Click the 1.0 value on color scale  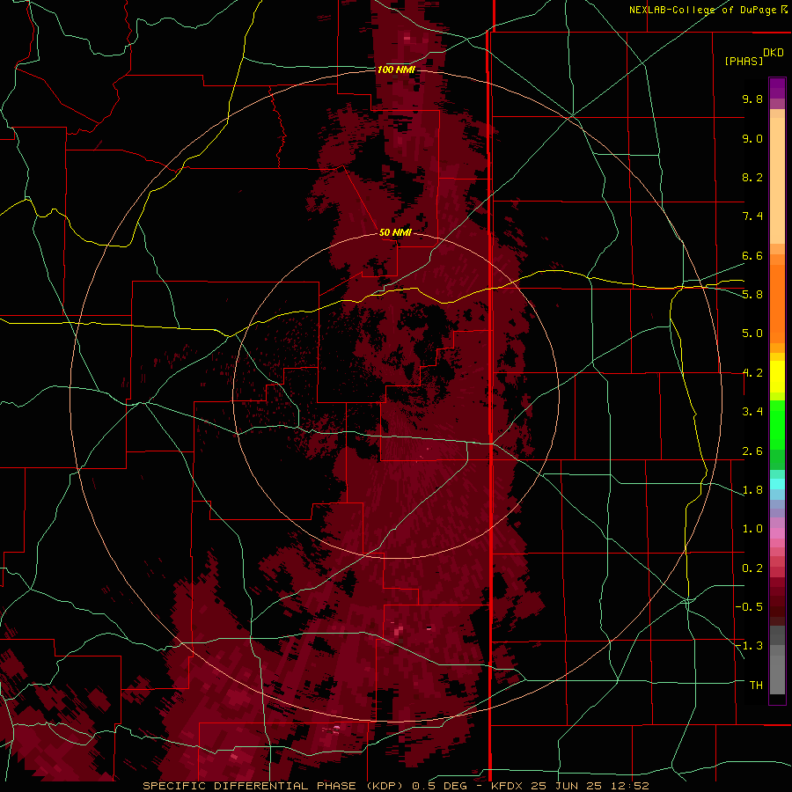[752, 529]
